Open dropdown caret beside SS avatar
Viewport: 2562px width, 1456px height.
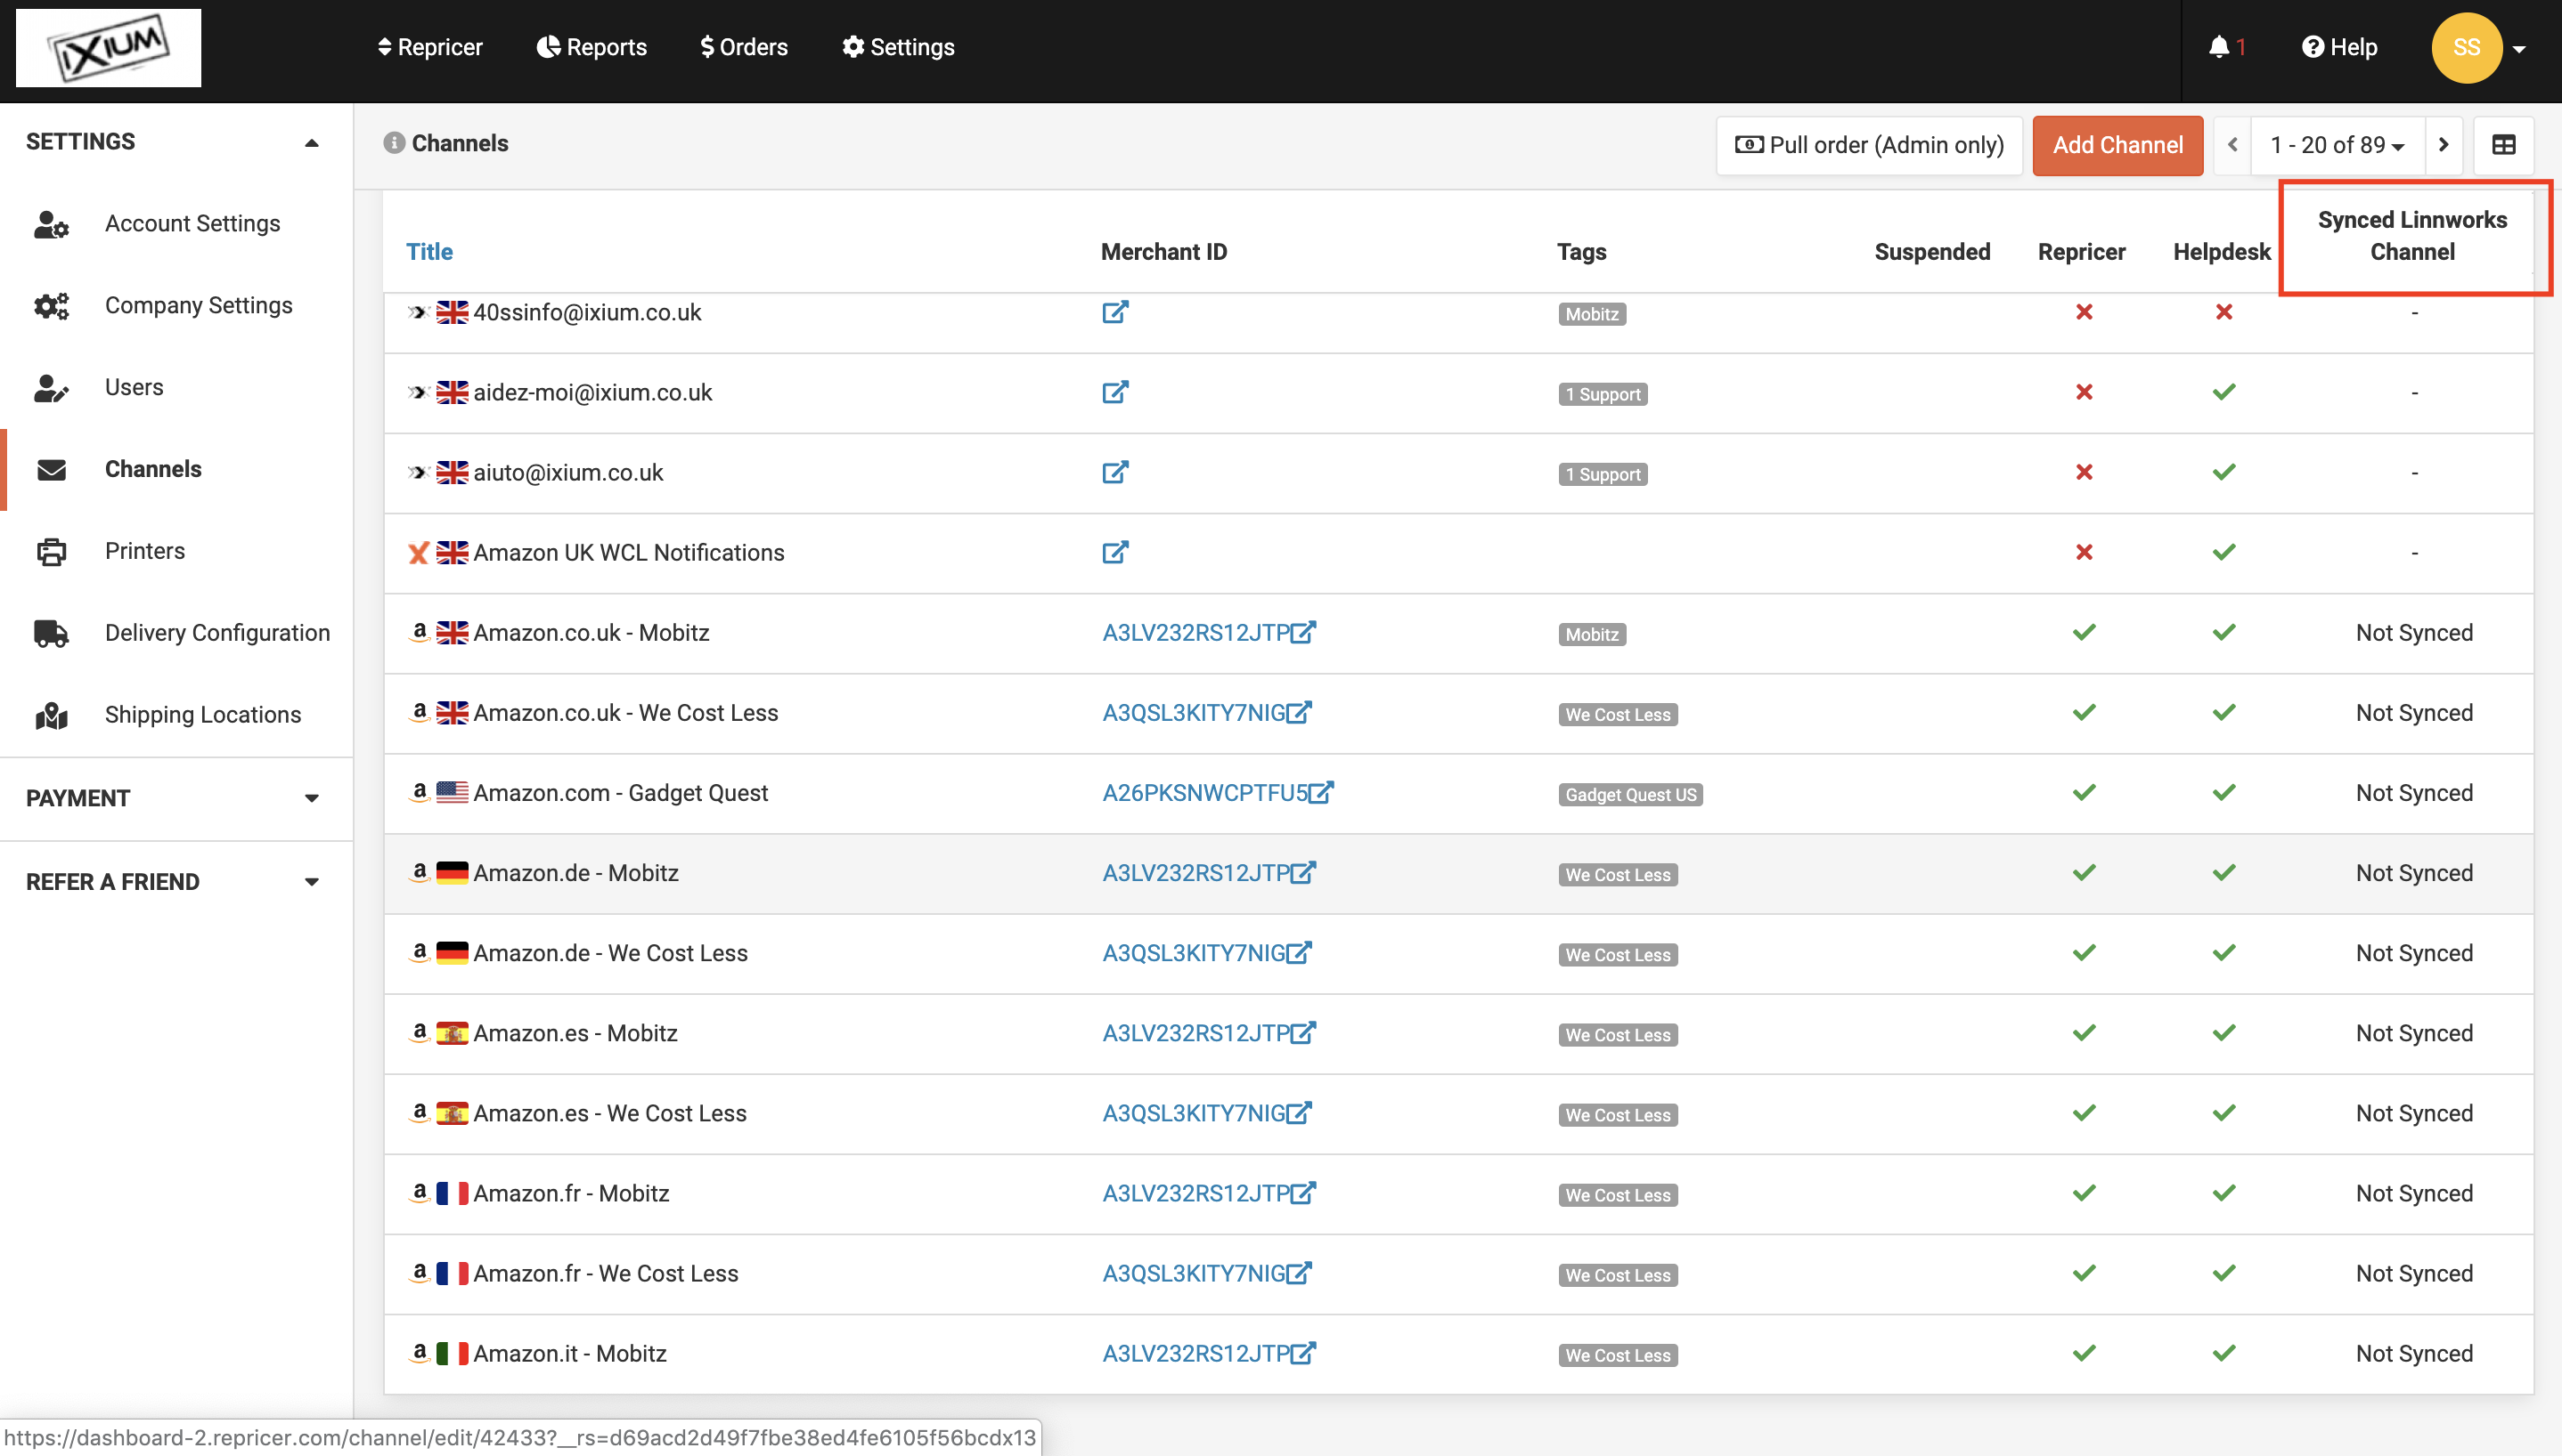2519,48
